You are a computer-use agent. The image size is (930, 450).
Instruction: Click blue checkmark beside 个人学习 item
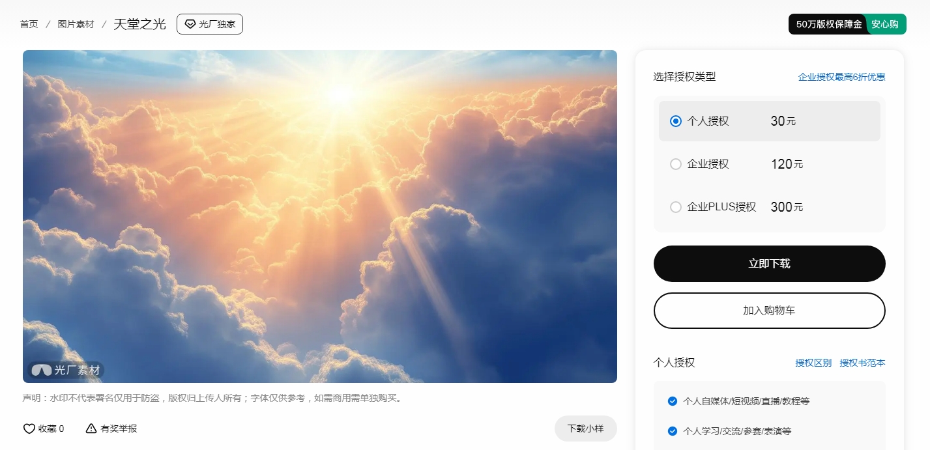pos(673,431)
